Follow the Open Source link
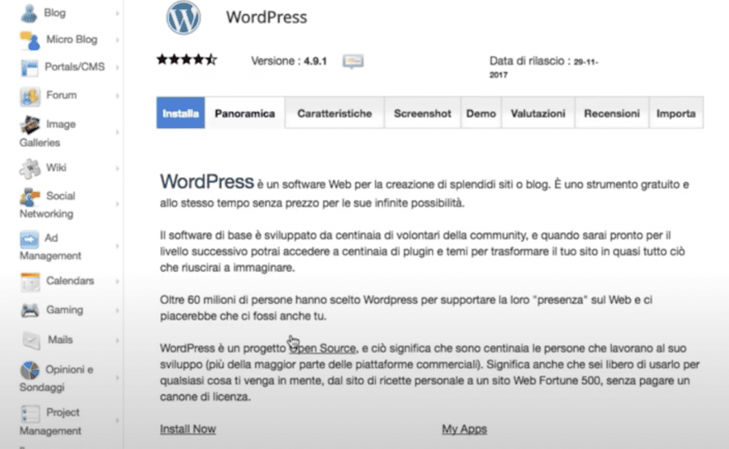729x449 pixels. tap(322, 348)
